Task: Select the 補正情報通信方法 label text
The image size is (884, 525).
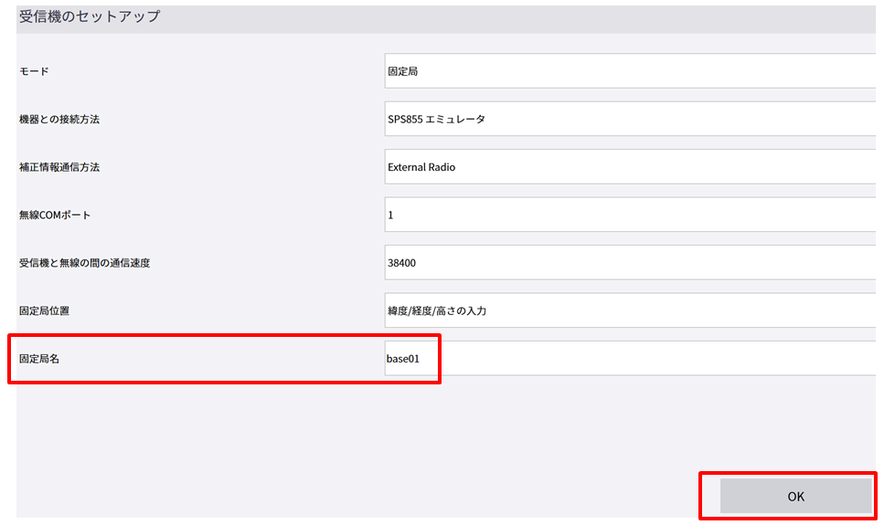Action: (59, 167)
